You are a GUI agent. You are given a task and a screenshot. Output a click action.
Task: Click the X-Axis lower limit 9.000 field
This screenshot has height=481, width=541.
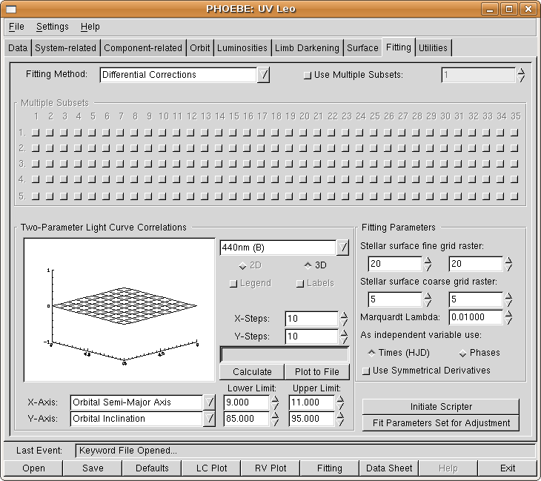click(x=246, y=402)
